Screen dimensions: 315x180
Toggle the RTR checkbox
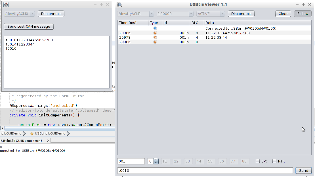click(x=274, y=161)
